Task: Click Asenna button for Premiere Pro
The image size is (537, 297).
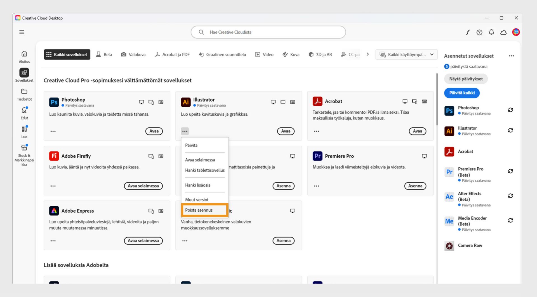Action: pyautogui.click(x=415, y=186)
